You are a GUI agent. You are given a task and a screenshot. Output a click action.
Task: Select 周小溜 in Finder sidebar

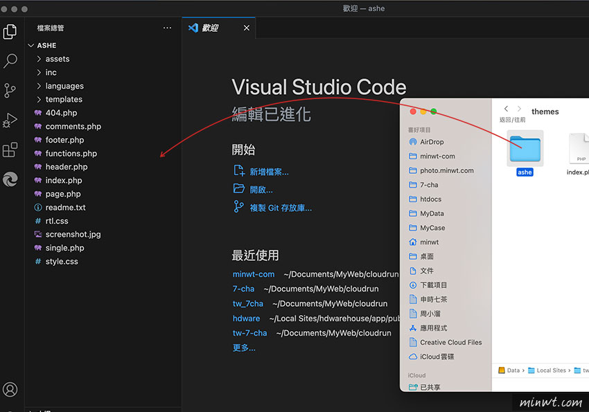coord(430,314)
